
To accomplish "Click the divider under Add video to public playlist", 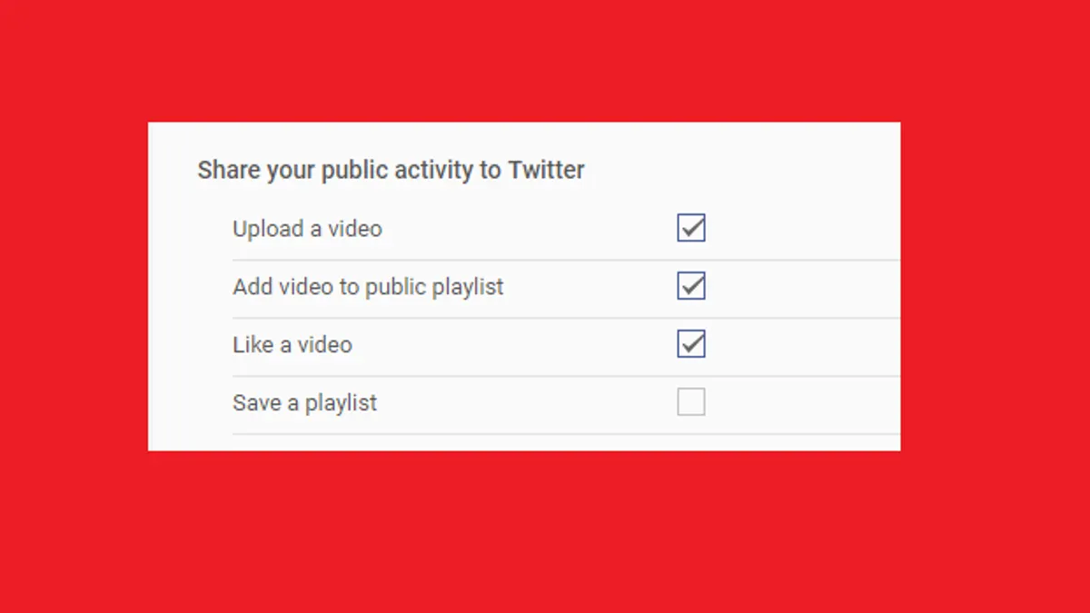I will (x=566, y=318).
